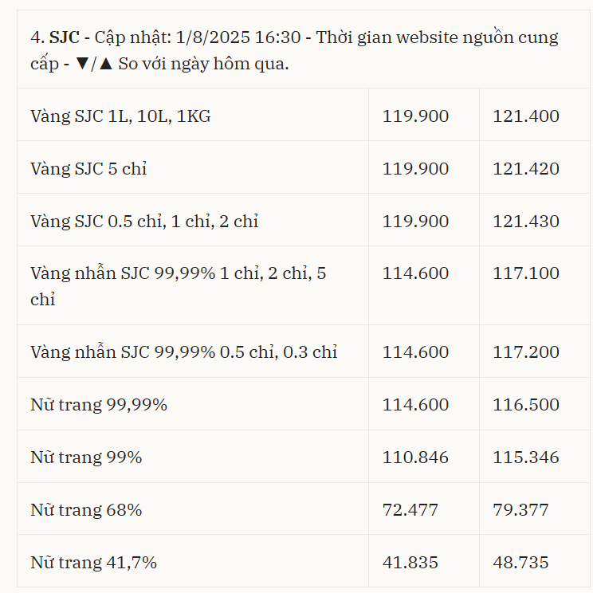
Task: Click sell price 121.430 in the table
Action: point(526,221)
